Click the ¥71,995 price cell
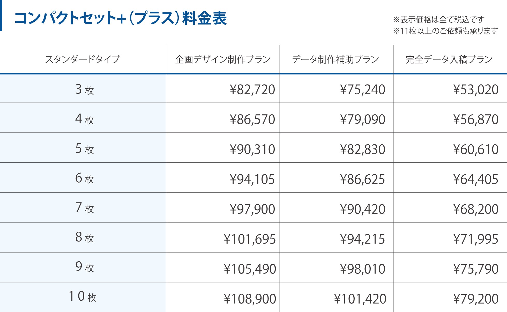Screen dimensions: 507x312 [476, 239]
